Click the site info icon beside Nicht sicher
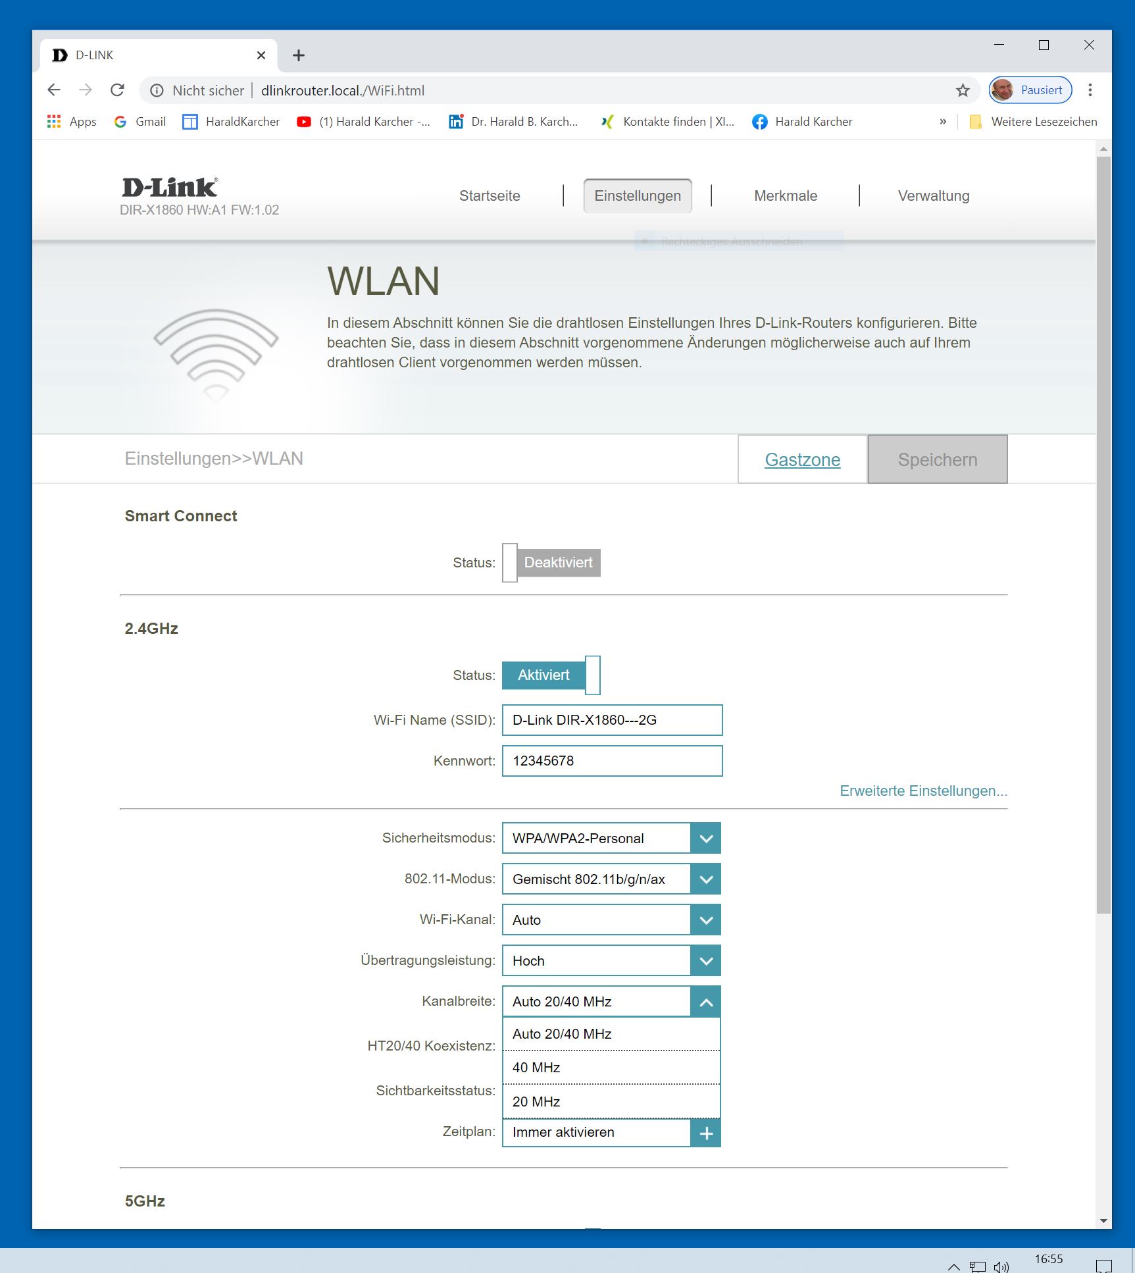 [x=157, y=91]
